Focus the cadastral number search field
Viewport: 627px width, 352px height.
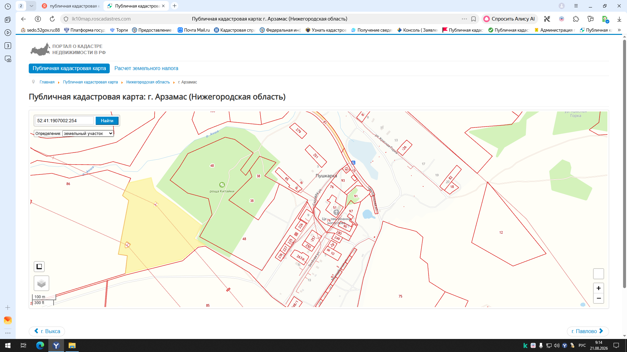(x=64, y=121)
